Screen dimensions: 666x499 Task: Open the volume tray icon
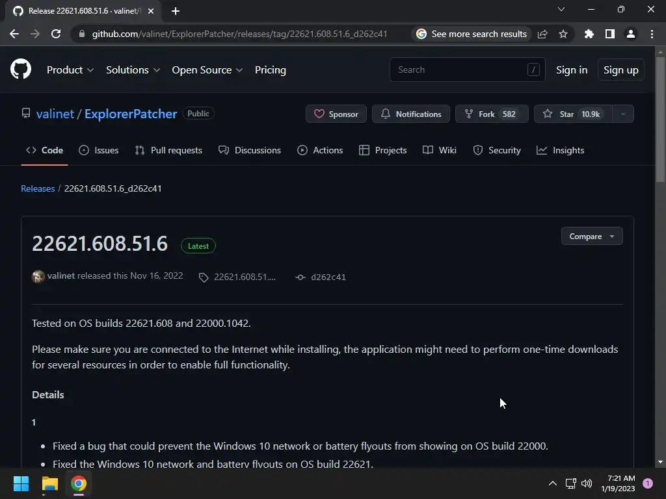(587, 483)
